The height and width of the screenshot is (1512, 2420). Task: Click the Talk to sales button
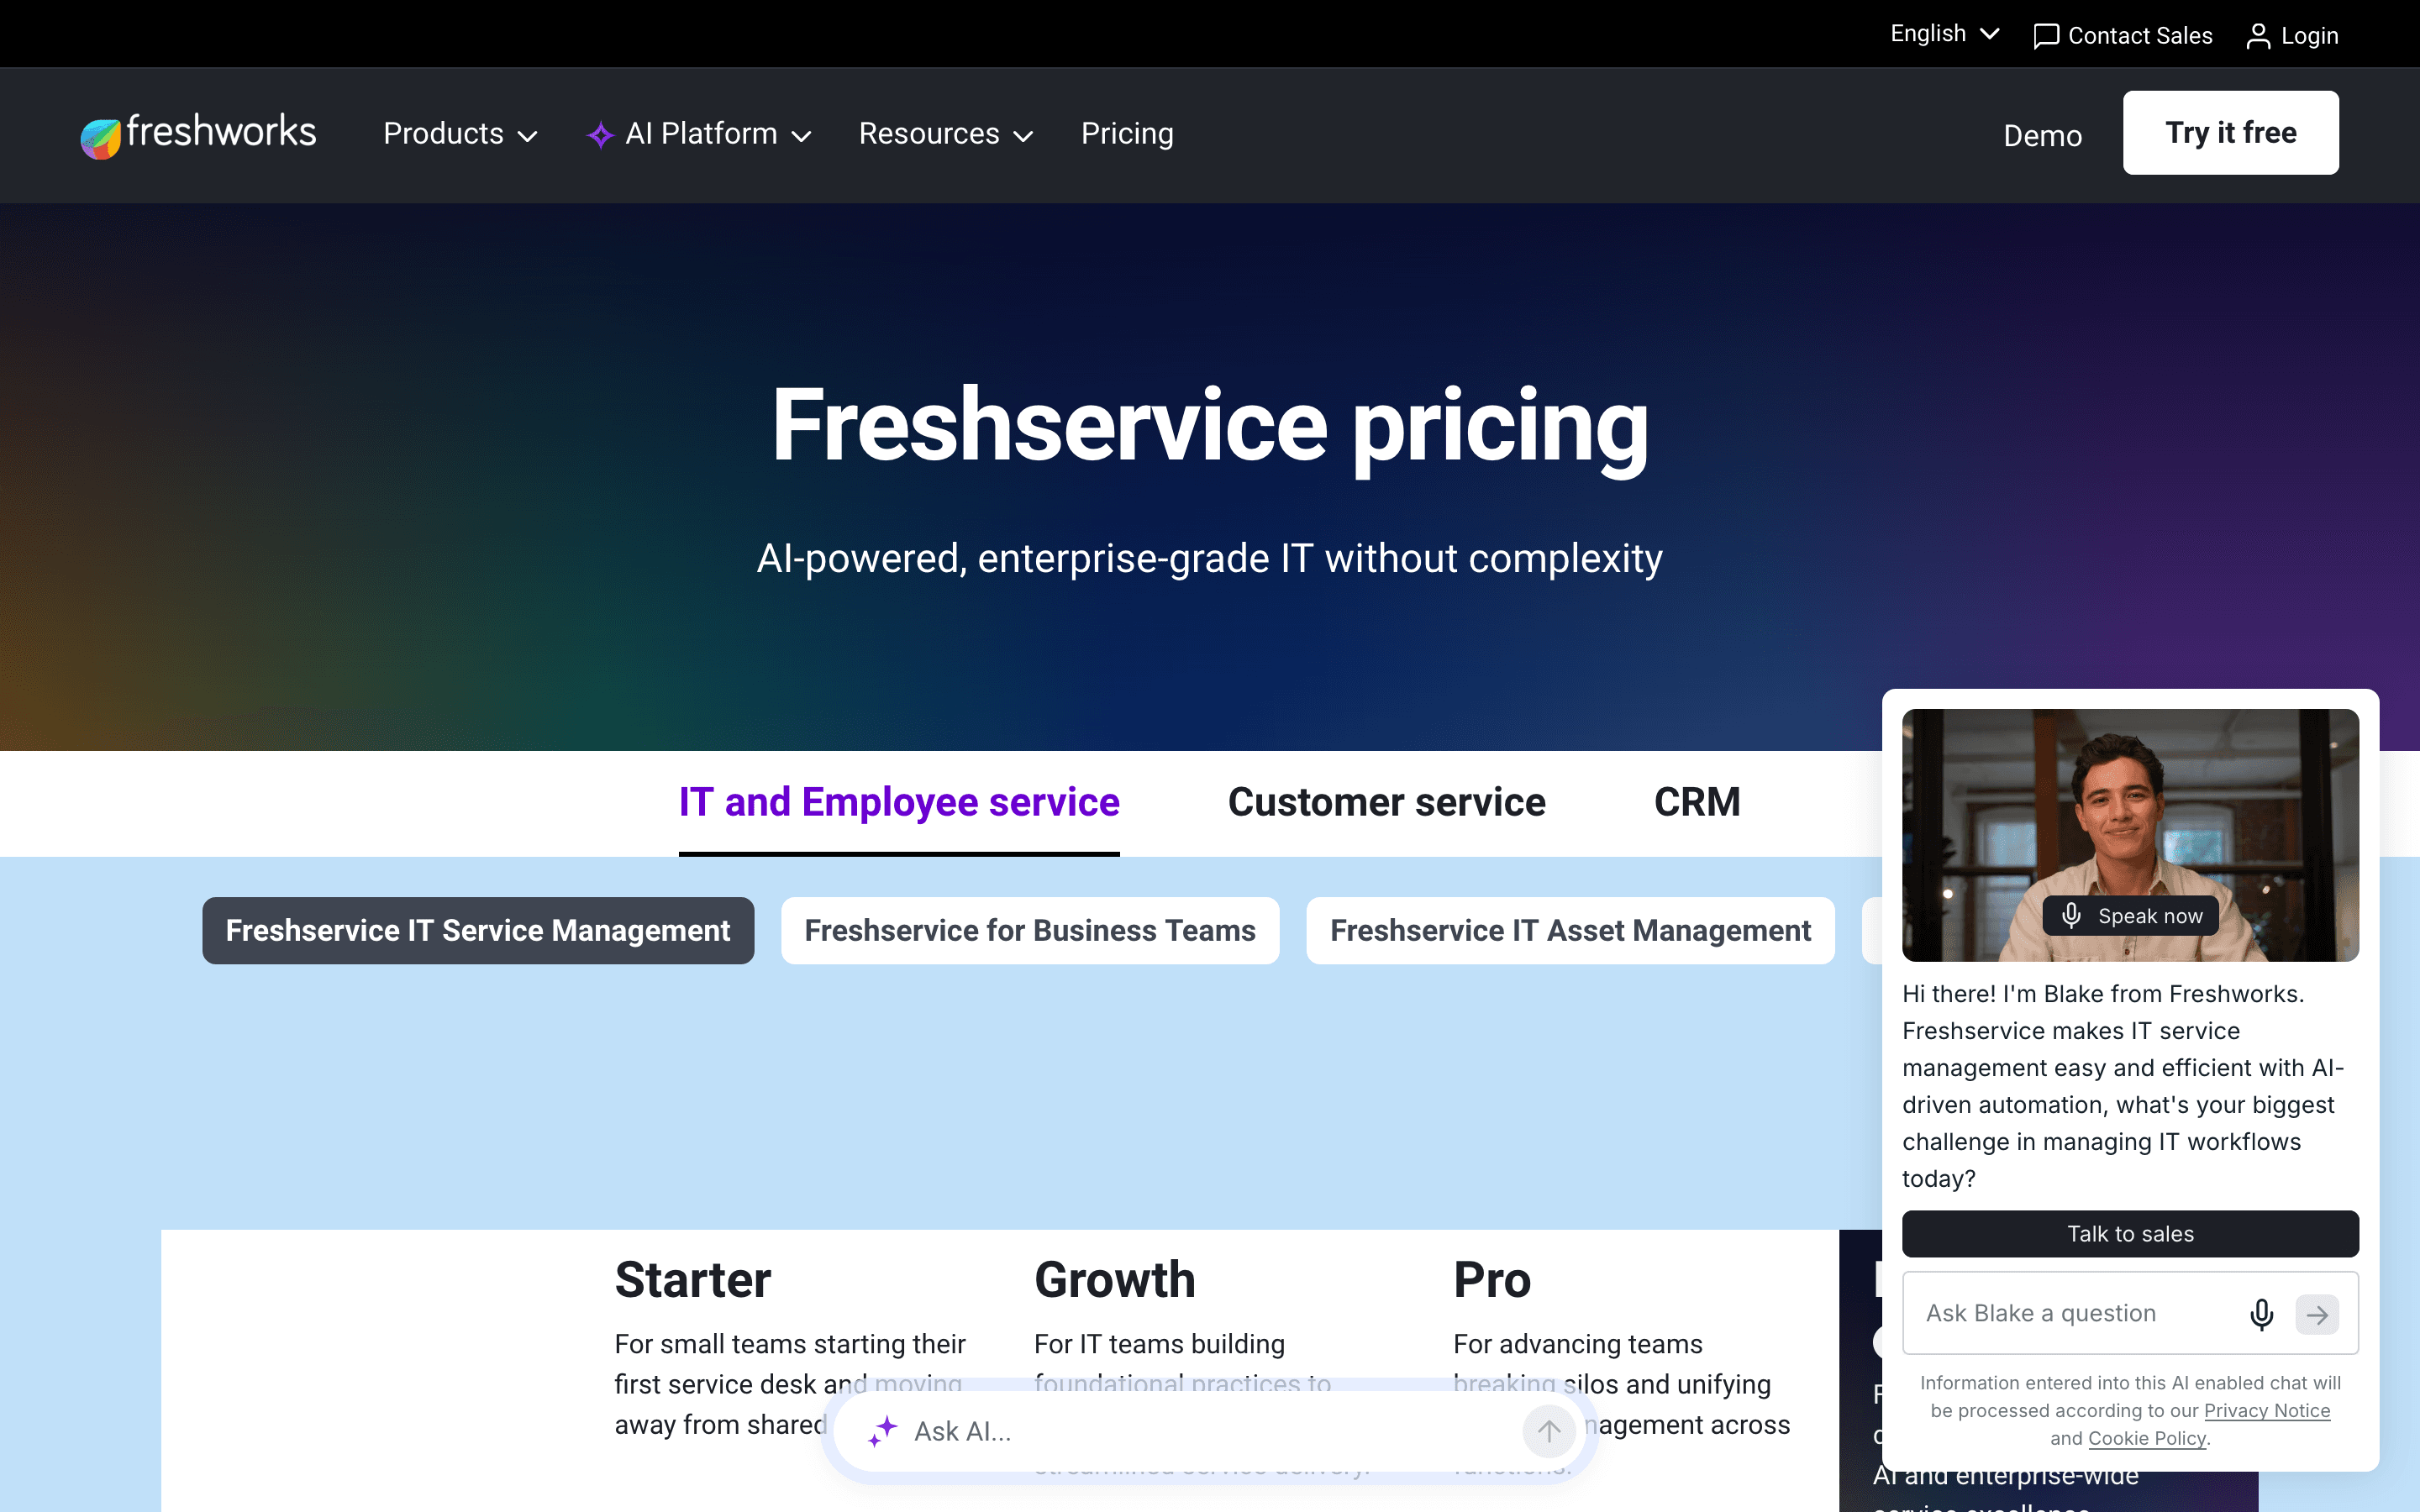(2130, 1234)
